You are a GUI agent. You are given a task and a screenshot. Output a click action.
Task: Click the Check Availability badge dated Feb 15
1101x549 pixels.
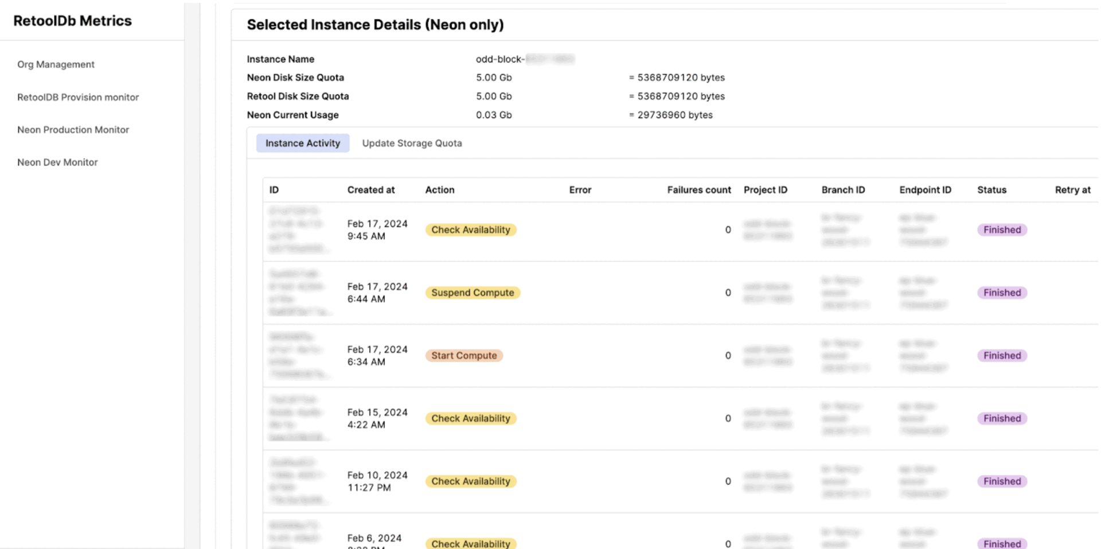point(470,418)
